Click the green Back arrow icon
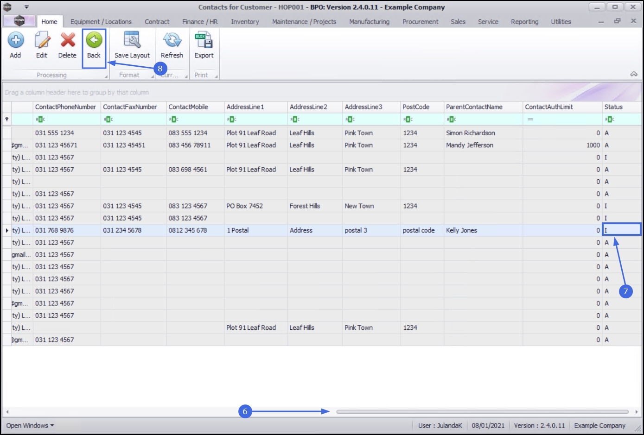This screenshot has height=435, width=644. 94,41
